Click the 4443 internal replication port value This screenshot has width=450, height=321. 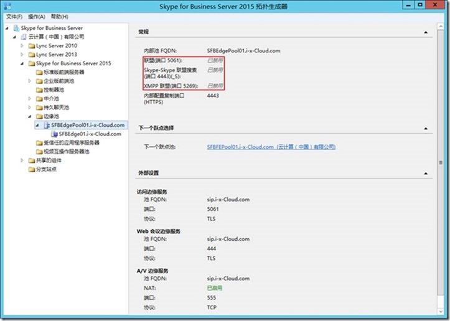click(213, 96)
